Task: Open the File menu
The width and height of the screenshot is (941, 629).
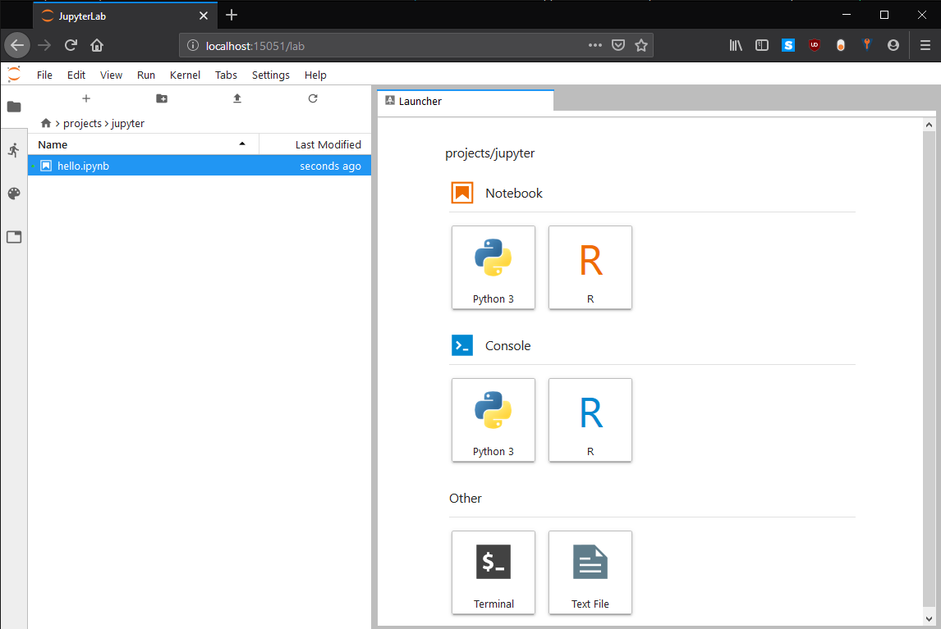Action: click(x=44, y=75)
